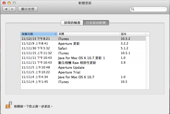Click the forward navigation arrow
This screenshot has width=170, height=114.
[12, 9]
